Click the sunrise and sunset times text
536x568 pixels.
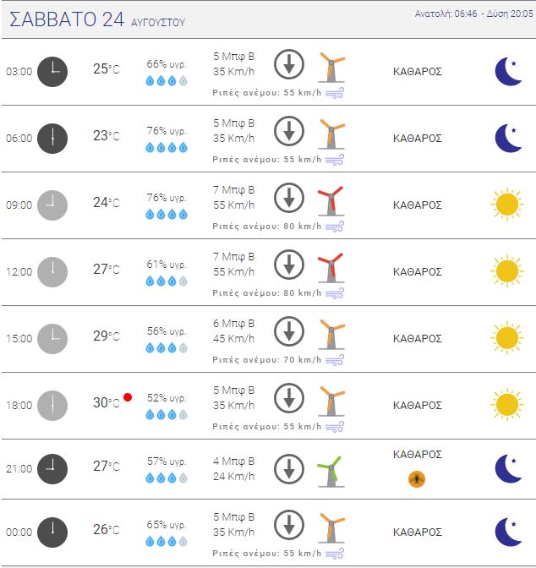(x=473, y=14)
